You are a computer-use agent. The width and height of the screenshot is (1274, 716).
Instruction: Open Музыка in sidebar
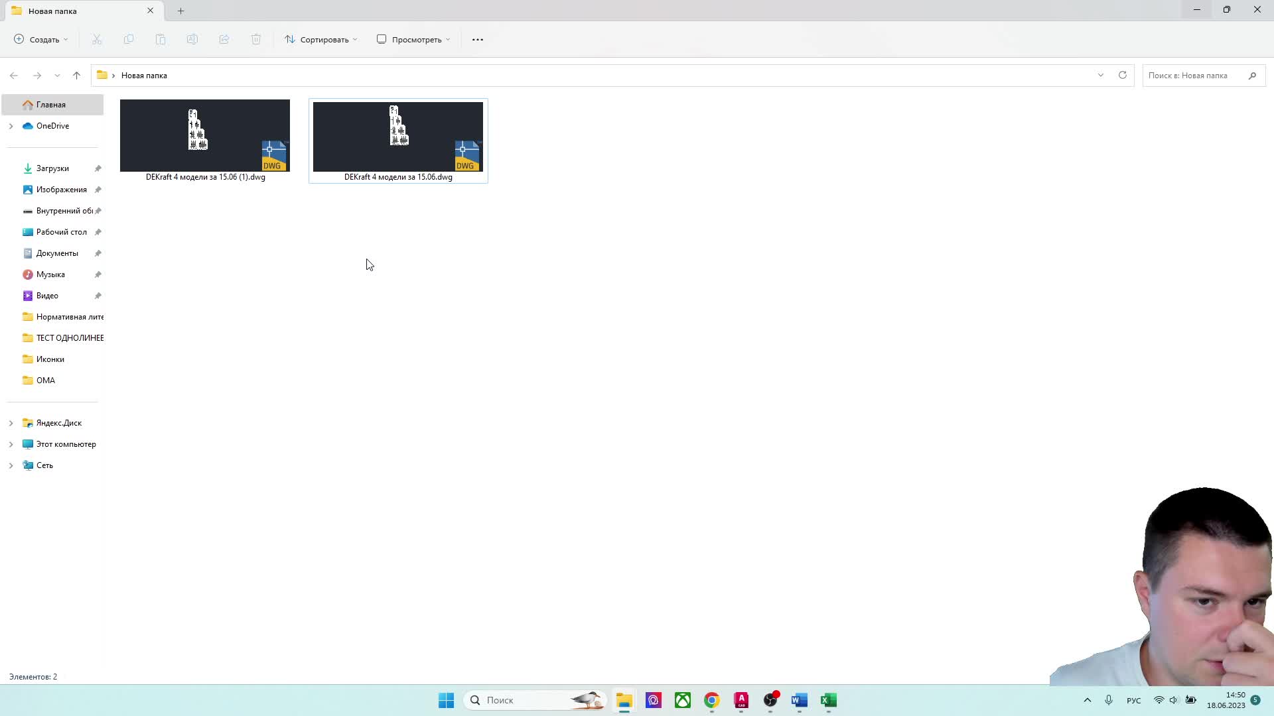[x=50, y=274]
